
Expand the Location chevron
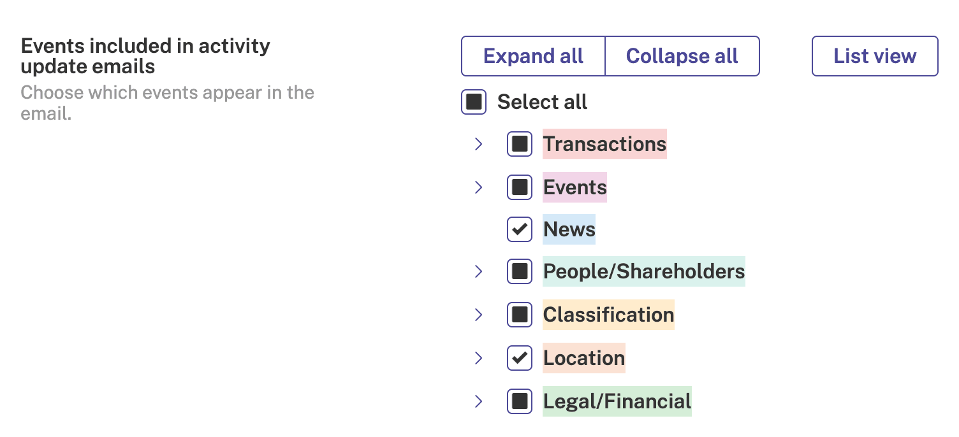coord(479,358)
